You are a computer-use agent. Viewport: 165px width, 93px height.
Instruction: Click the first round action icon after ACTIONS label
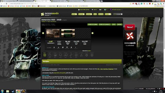click(x=54, y=48)
